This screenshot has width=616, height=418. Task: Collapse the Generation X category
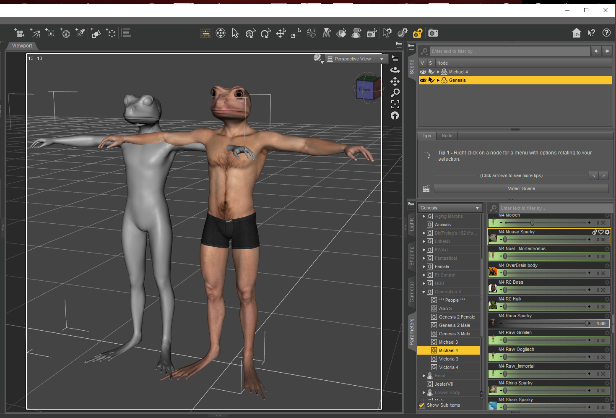tap(424, 292)
